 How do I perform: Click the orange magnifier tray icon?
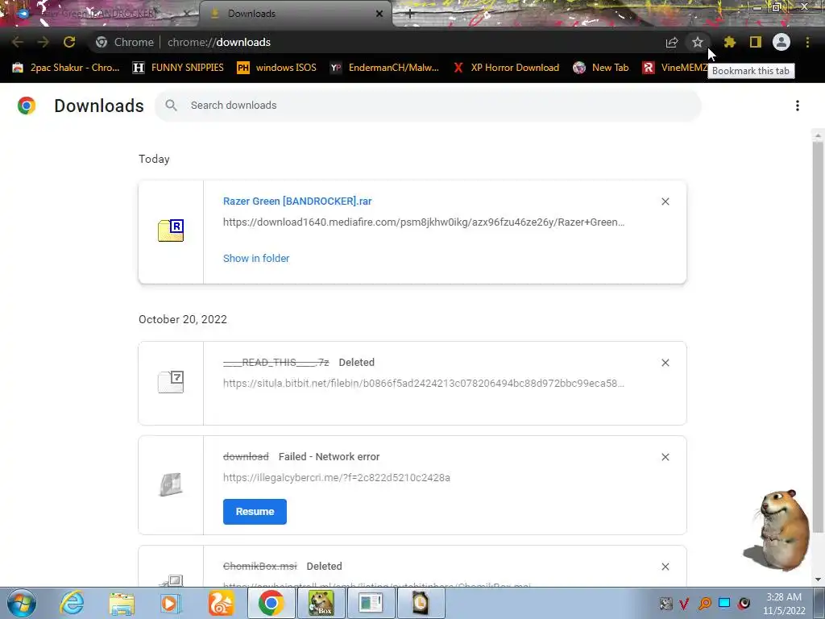tap(704, 603)
